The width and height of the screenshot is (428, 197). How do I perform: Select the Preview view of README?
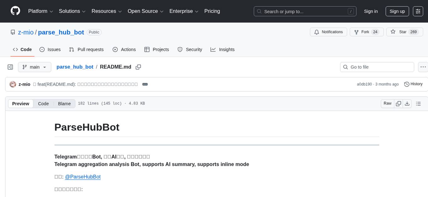pos(20,104)
